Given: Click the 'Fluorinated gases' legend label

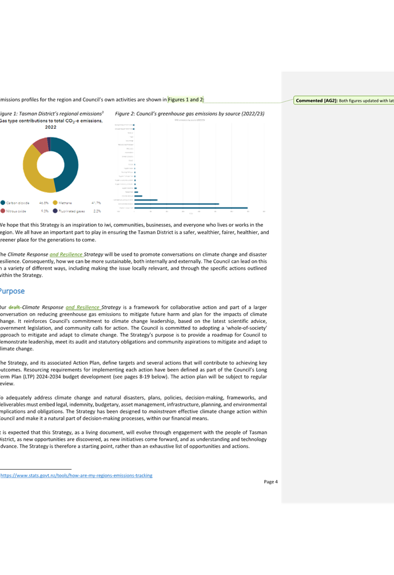Looking at the screenshot, I should [x=72, y=211].
